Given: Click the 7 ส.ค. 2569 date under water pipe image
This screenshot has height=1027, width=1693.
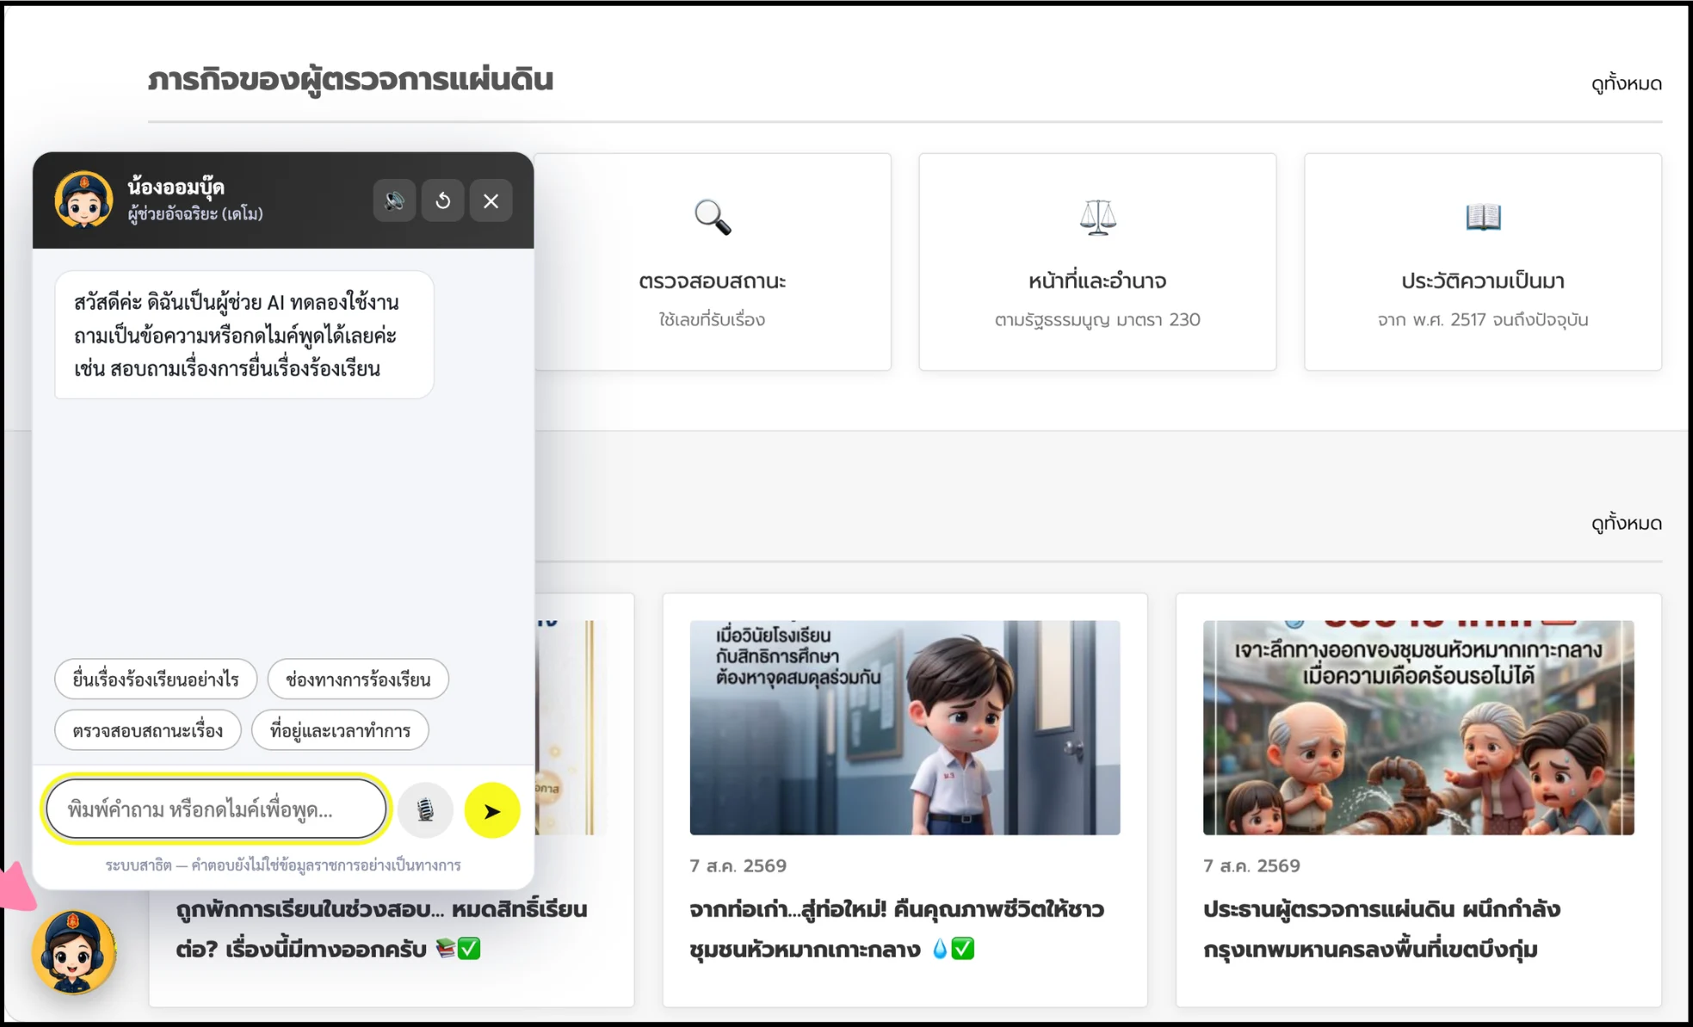Looking at the screenshot, I should (1252, 866).
